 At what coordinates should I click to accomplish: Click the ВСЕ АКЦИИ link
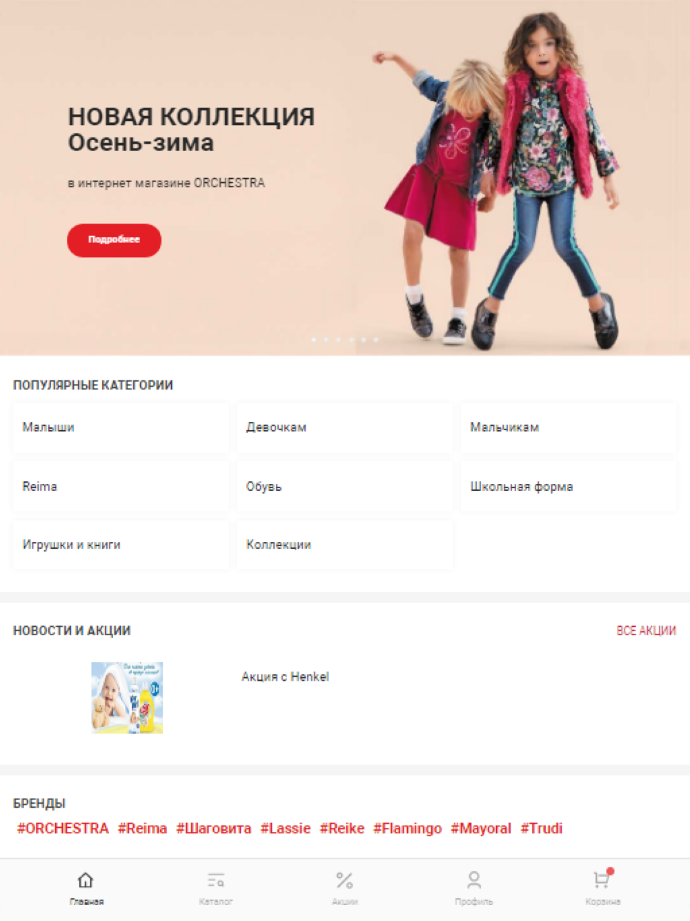[x=646, y=630]
